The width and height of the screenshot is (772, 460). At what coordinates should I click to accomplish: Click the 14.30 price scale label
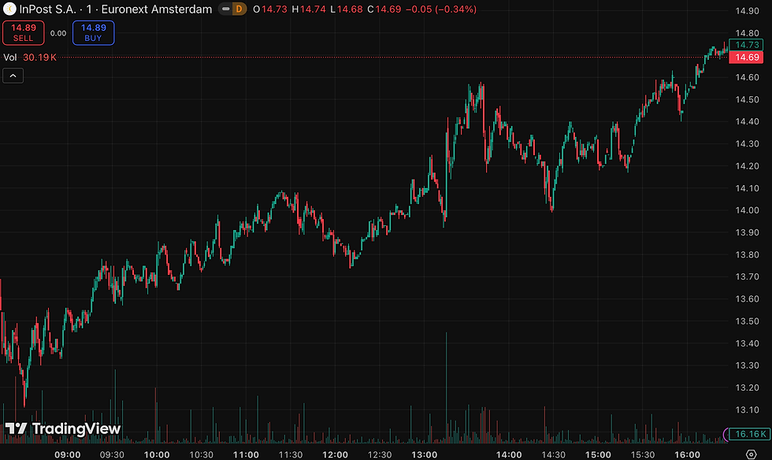[747, 144]
